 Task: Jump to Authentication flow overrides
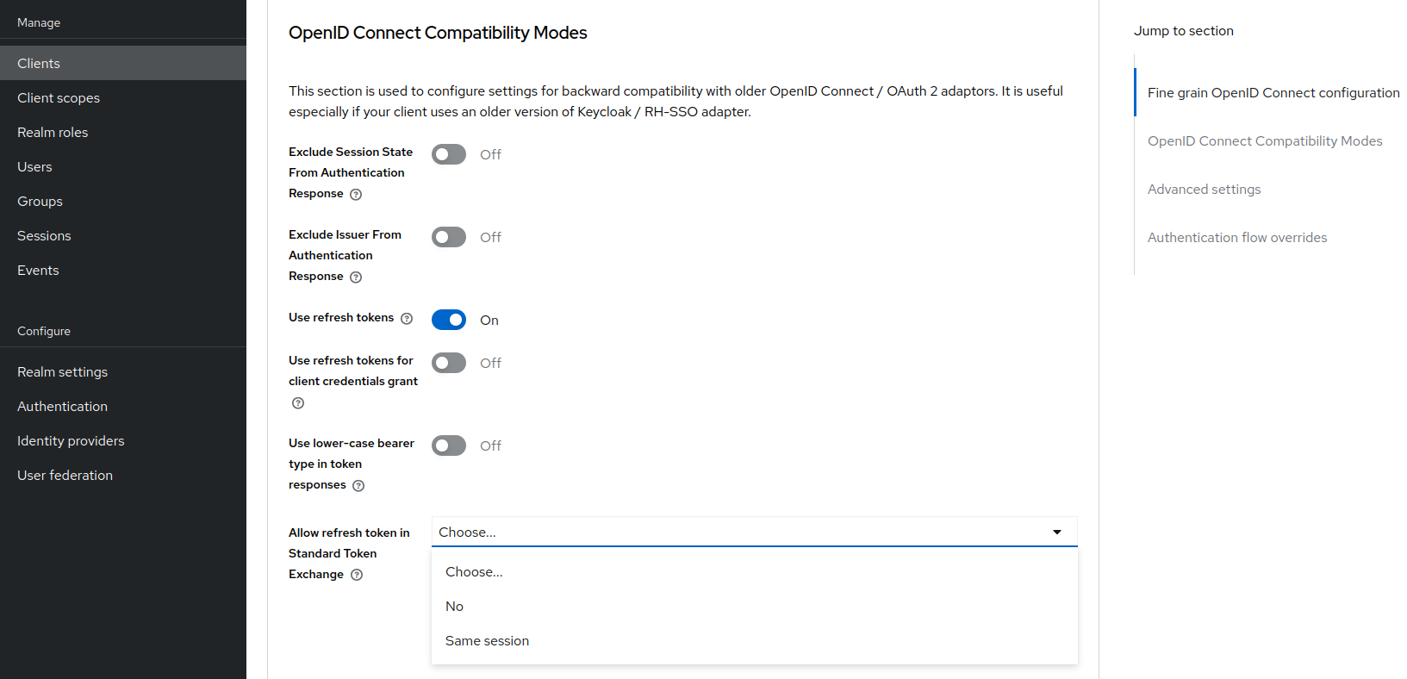(1237, 237)
